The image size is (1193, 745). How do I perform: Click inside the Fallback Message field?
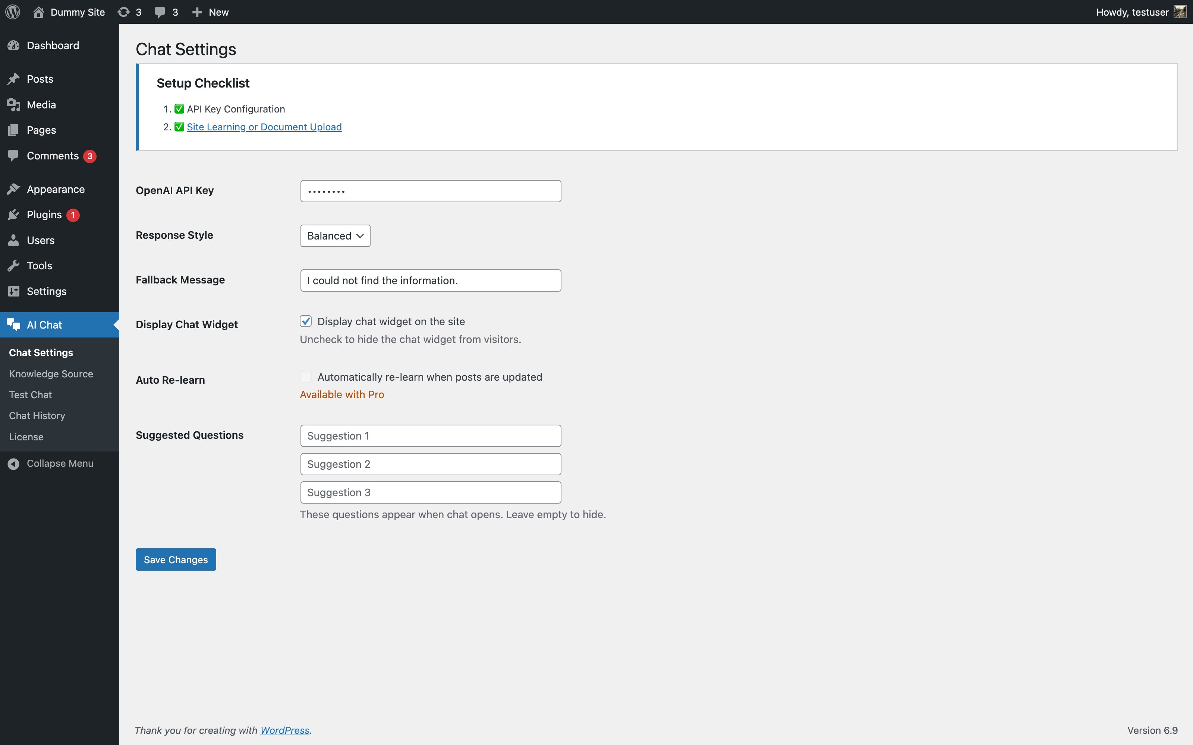[430, 280]
